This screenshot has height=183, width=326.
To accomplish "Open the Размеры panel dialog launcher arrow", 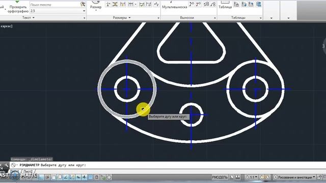I will click(x=158, y=18).
